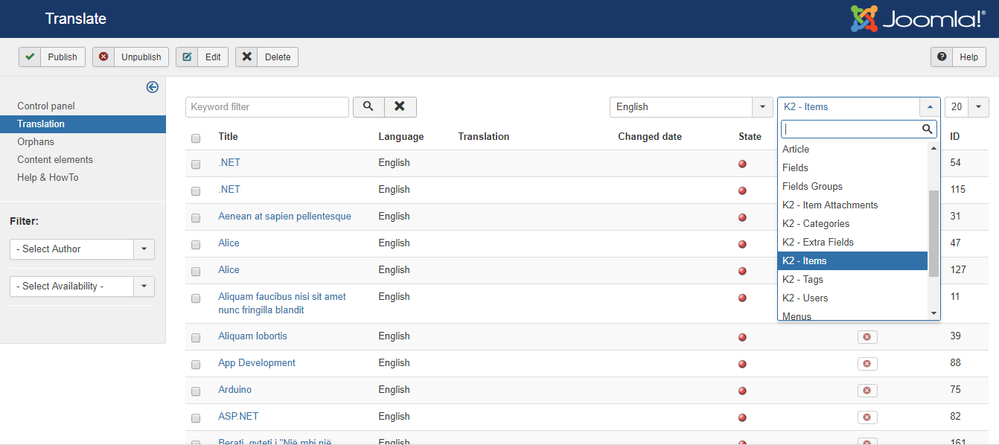The height and width of the screenshot is (445, 999).
Task: Open Help from the toolbar
Action: (x=958, y=57)
